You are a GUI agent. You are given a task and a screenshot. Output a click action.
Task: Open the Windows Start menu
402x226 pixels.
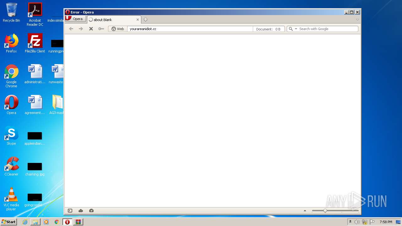pos(9,222)
